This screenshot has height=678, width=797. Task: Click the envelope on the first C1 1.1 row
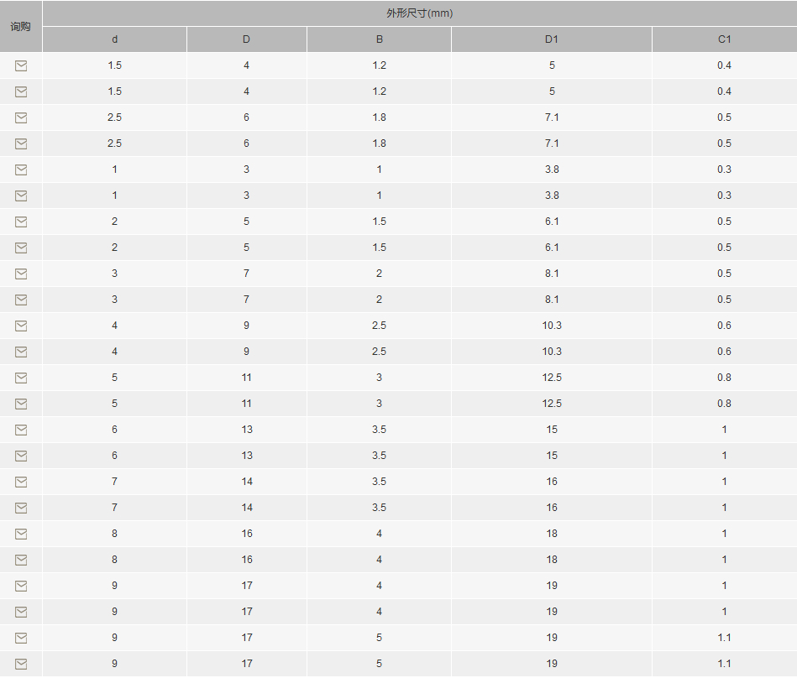click(21, 638)
